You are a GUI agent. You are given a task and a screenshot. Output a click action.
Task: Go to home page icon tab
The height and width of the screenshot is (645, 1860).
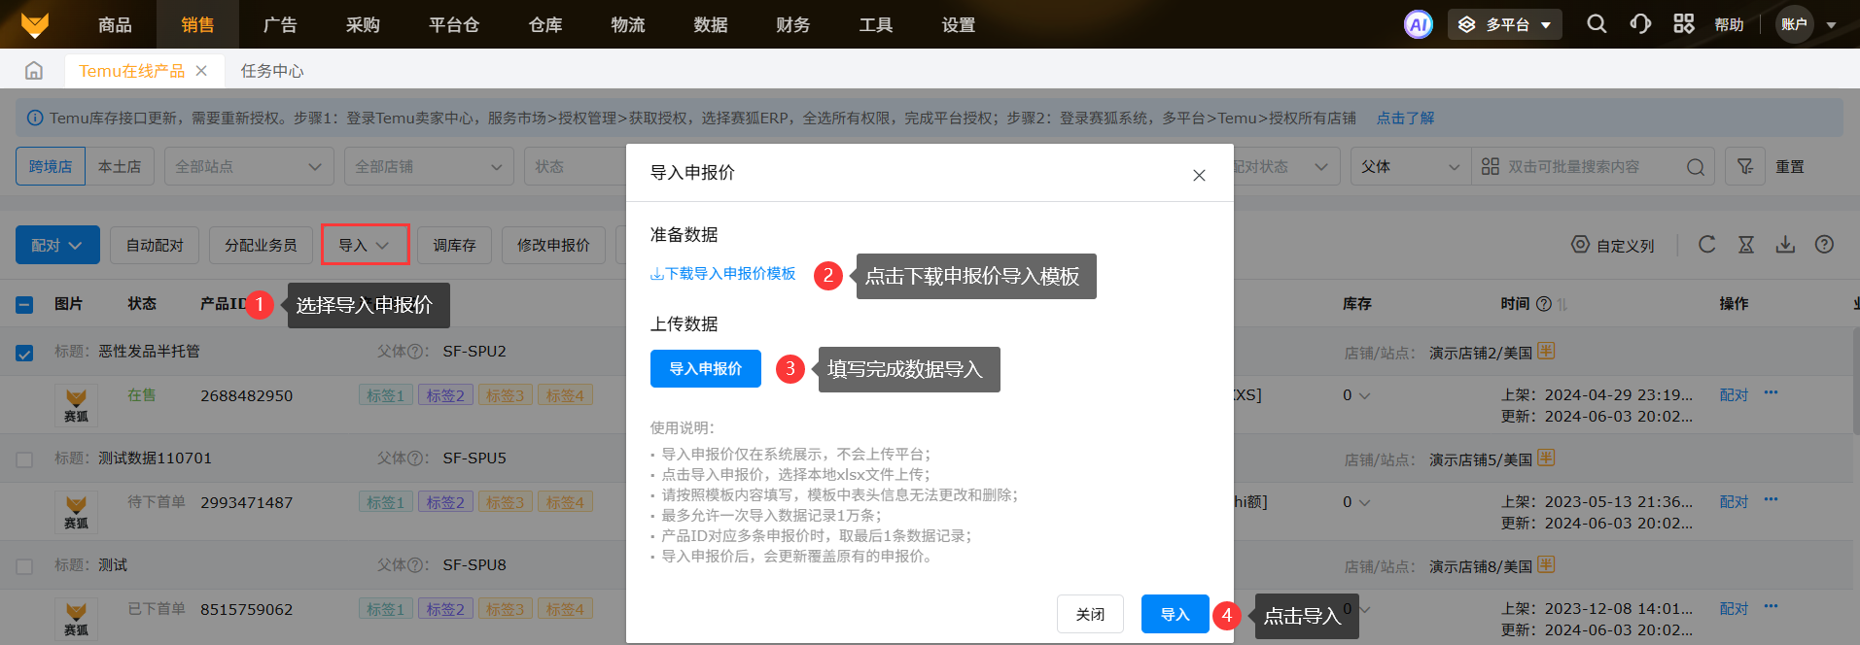34,71
